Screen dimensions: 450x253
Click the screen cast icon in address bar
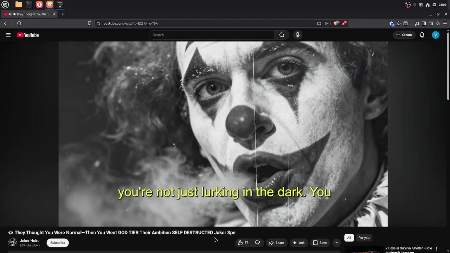click(319, 23)
